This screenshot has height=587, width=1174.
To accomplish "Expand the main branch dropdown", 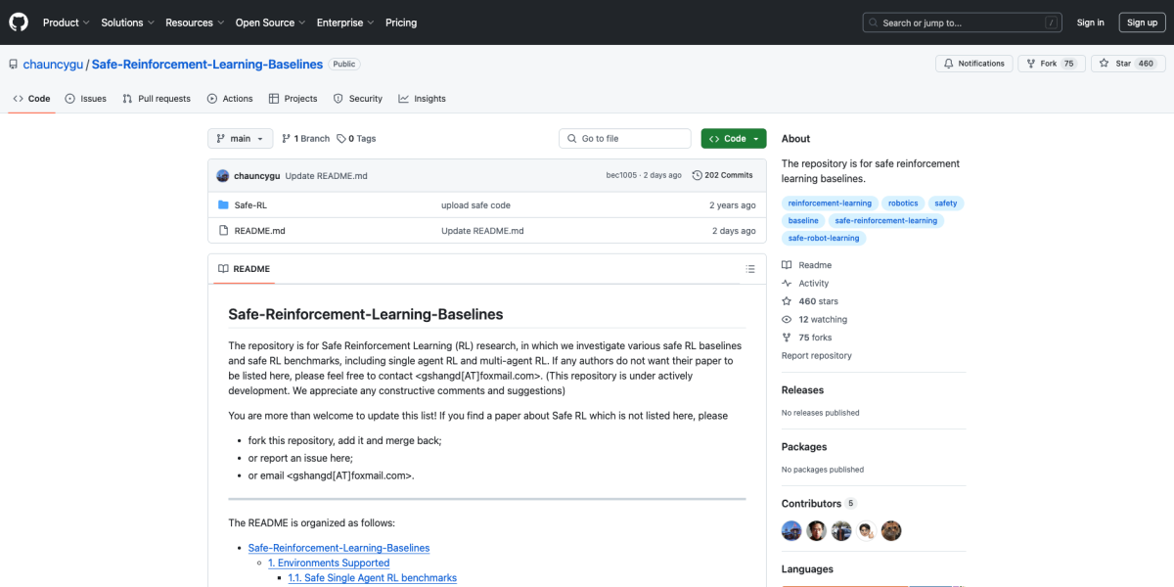I will (240, 138).
